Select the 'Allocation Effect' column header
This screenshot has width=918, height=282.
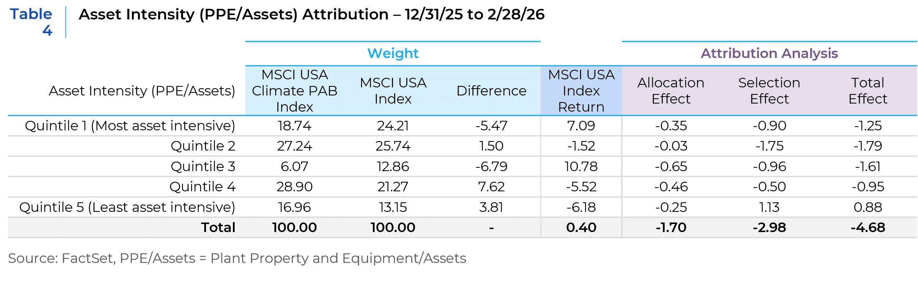click(671, 91)
